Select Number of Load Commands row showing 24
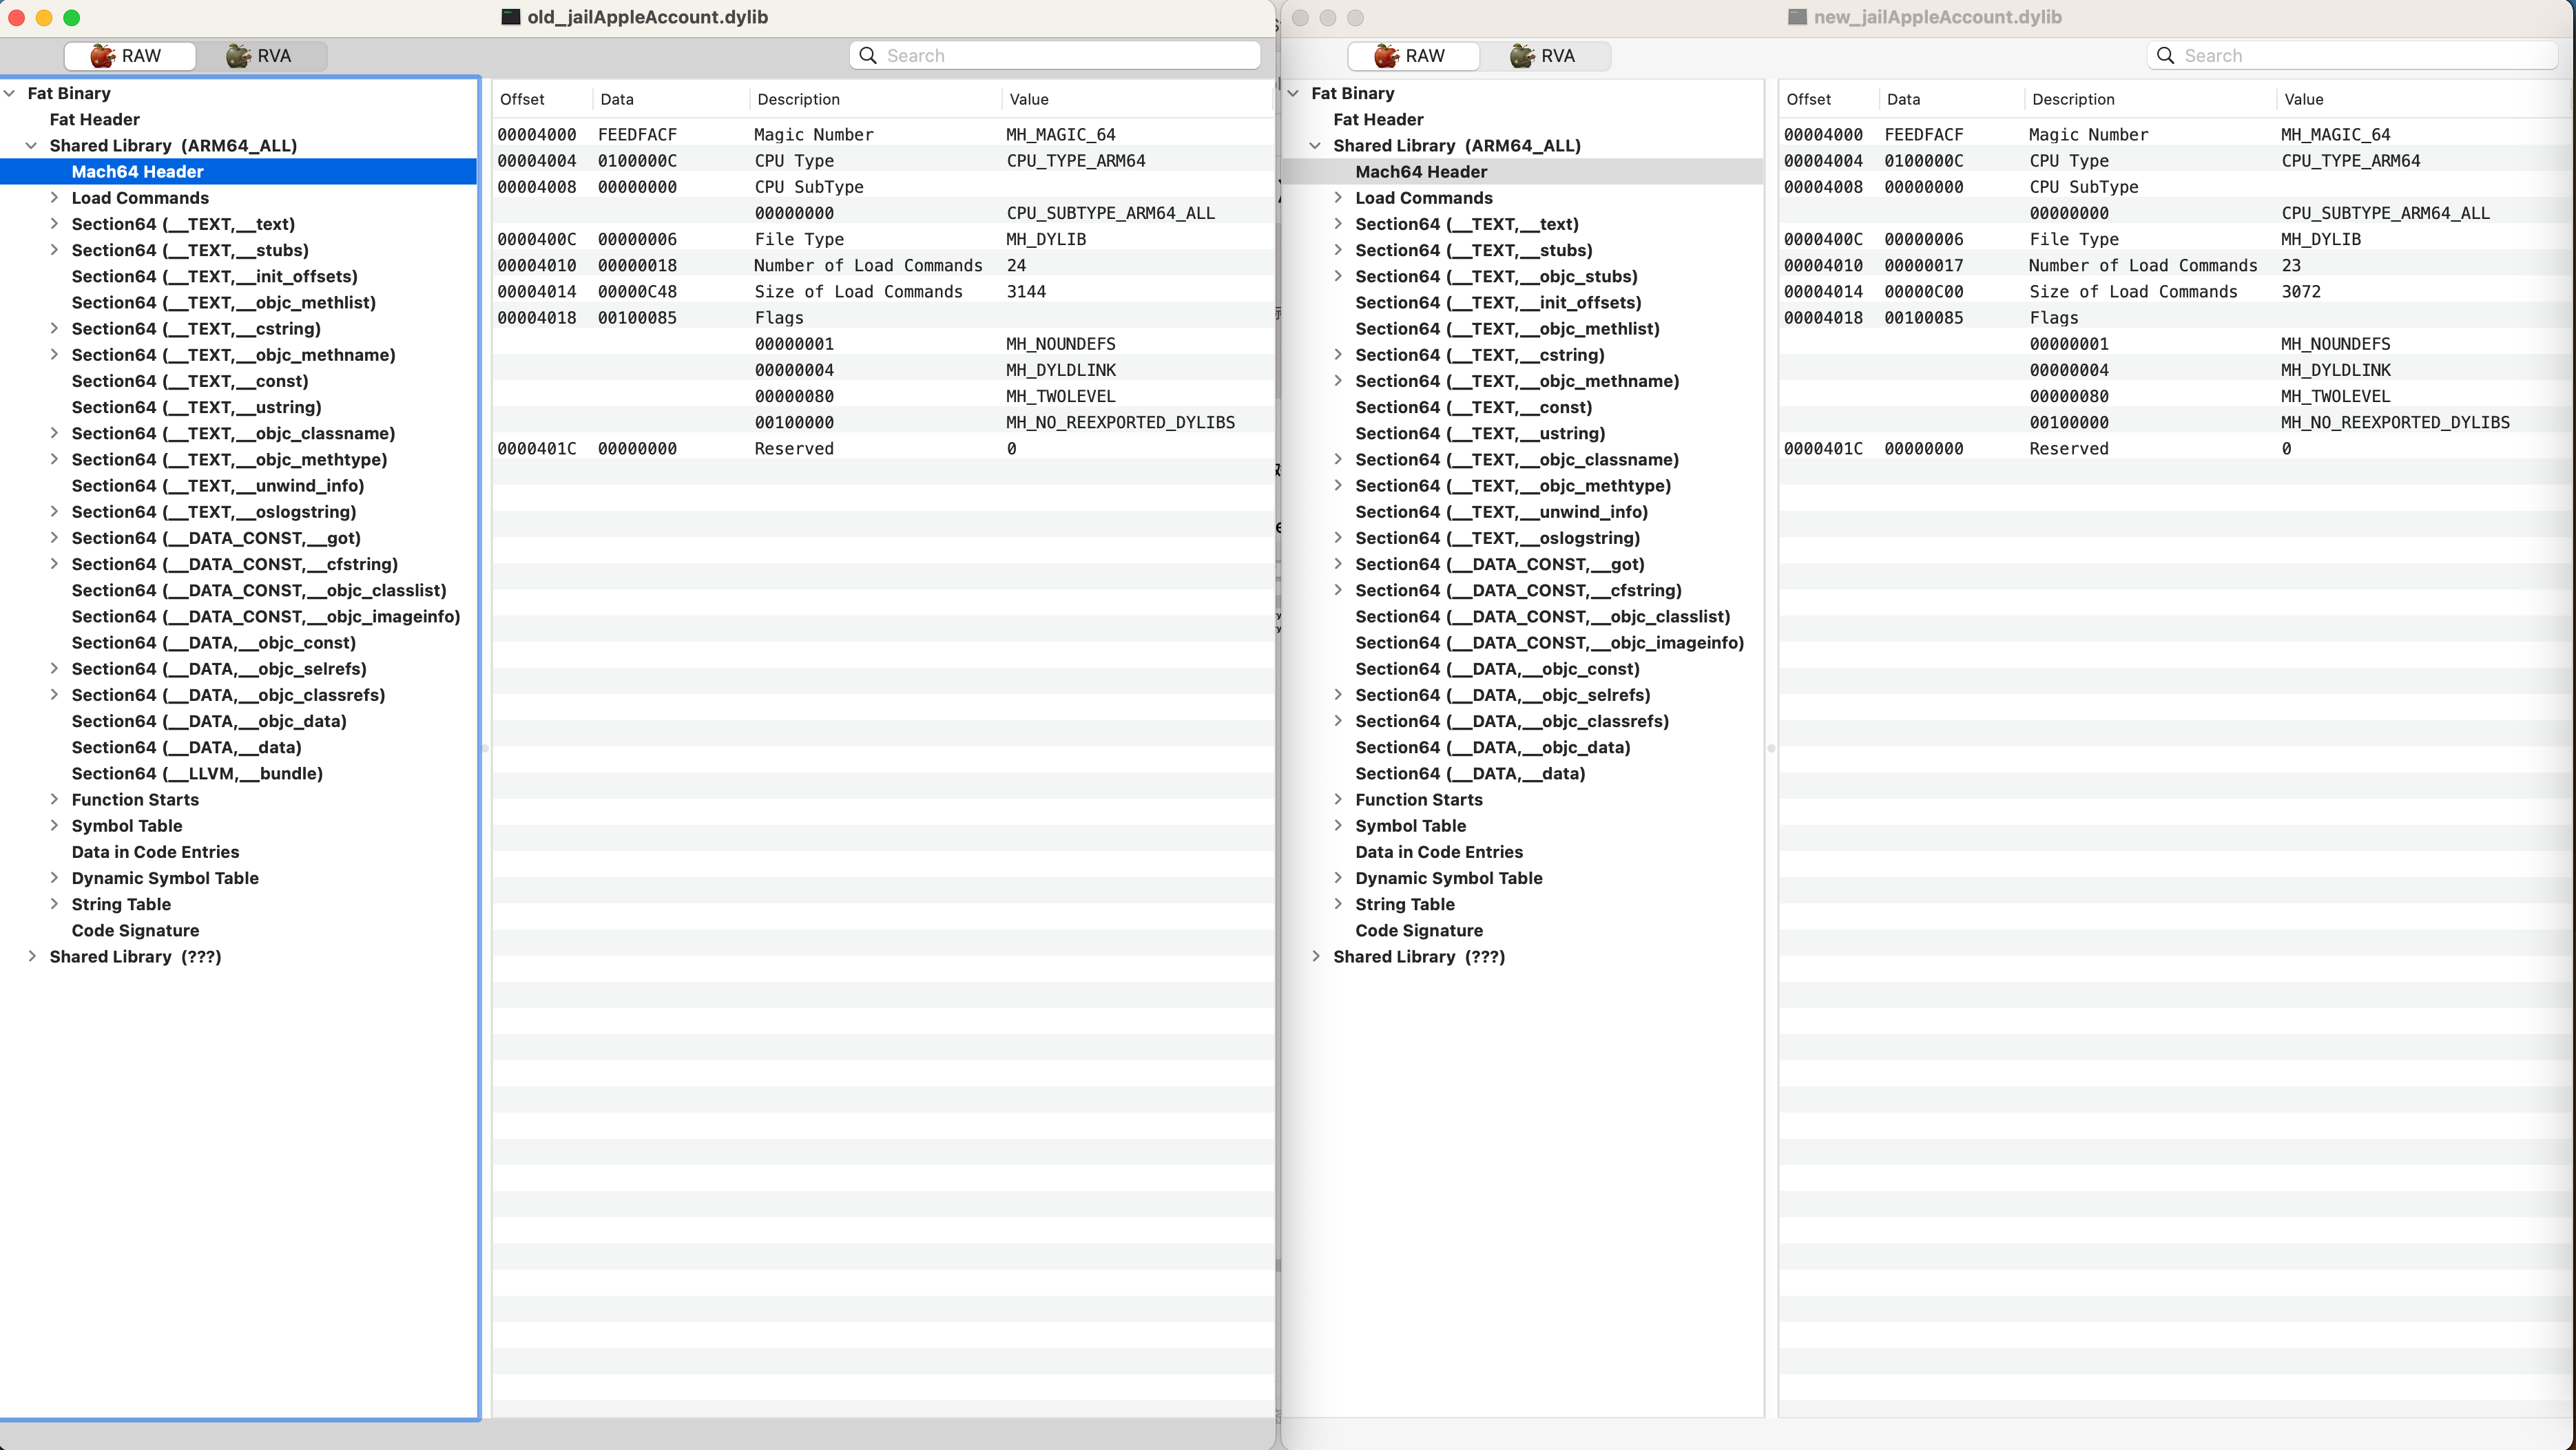 click(883, 266)
